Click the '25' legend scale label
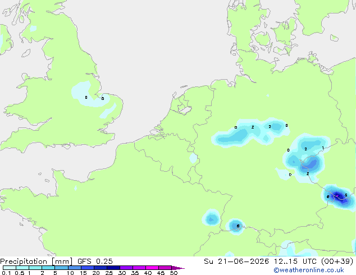Image resolution: width=356 pixels, height=275 pixels. [109, 273]
